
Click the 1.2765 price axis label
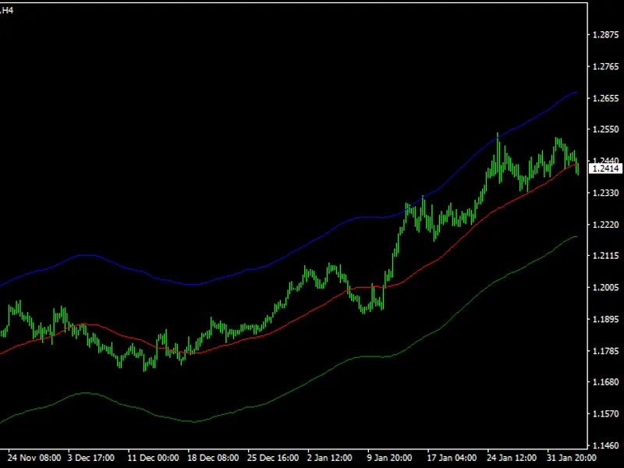606,66
